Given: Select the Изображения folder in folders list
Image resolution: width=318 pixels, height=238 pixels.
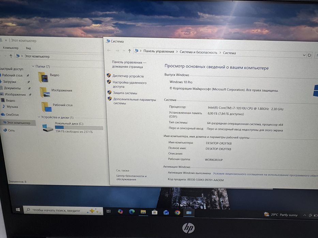Looking at the screenshot, I should [56, 92].
